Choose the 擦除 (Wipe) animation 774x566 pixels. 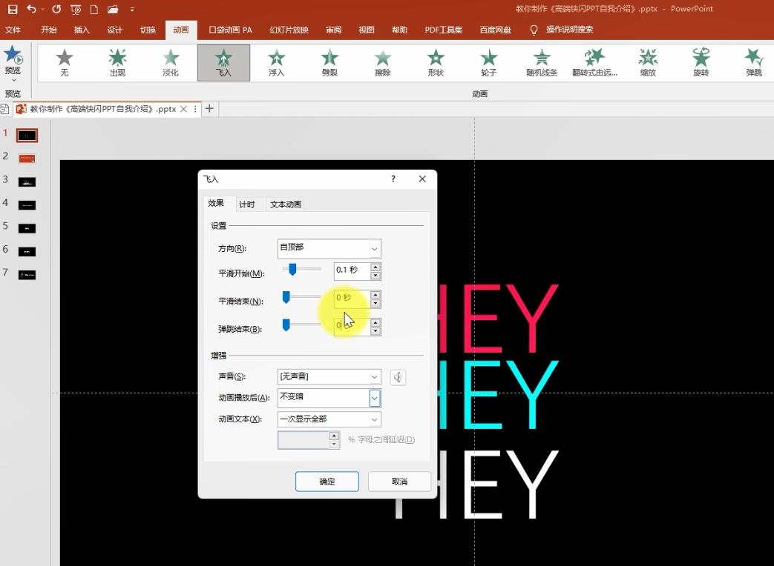[382, 62]
